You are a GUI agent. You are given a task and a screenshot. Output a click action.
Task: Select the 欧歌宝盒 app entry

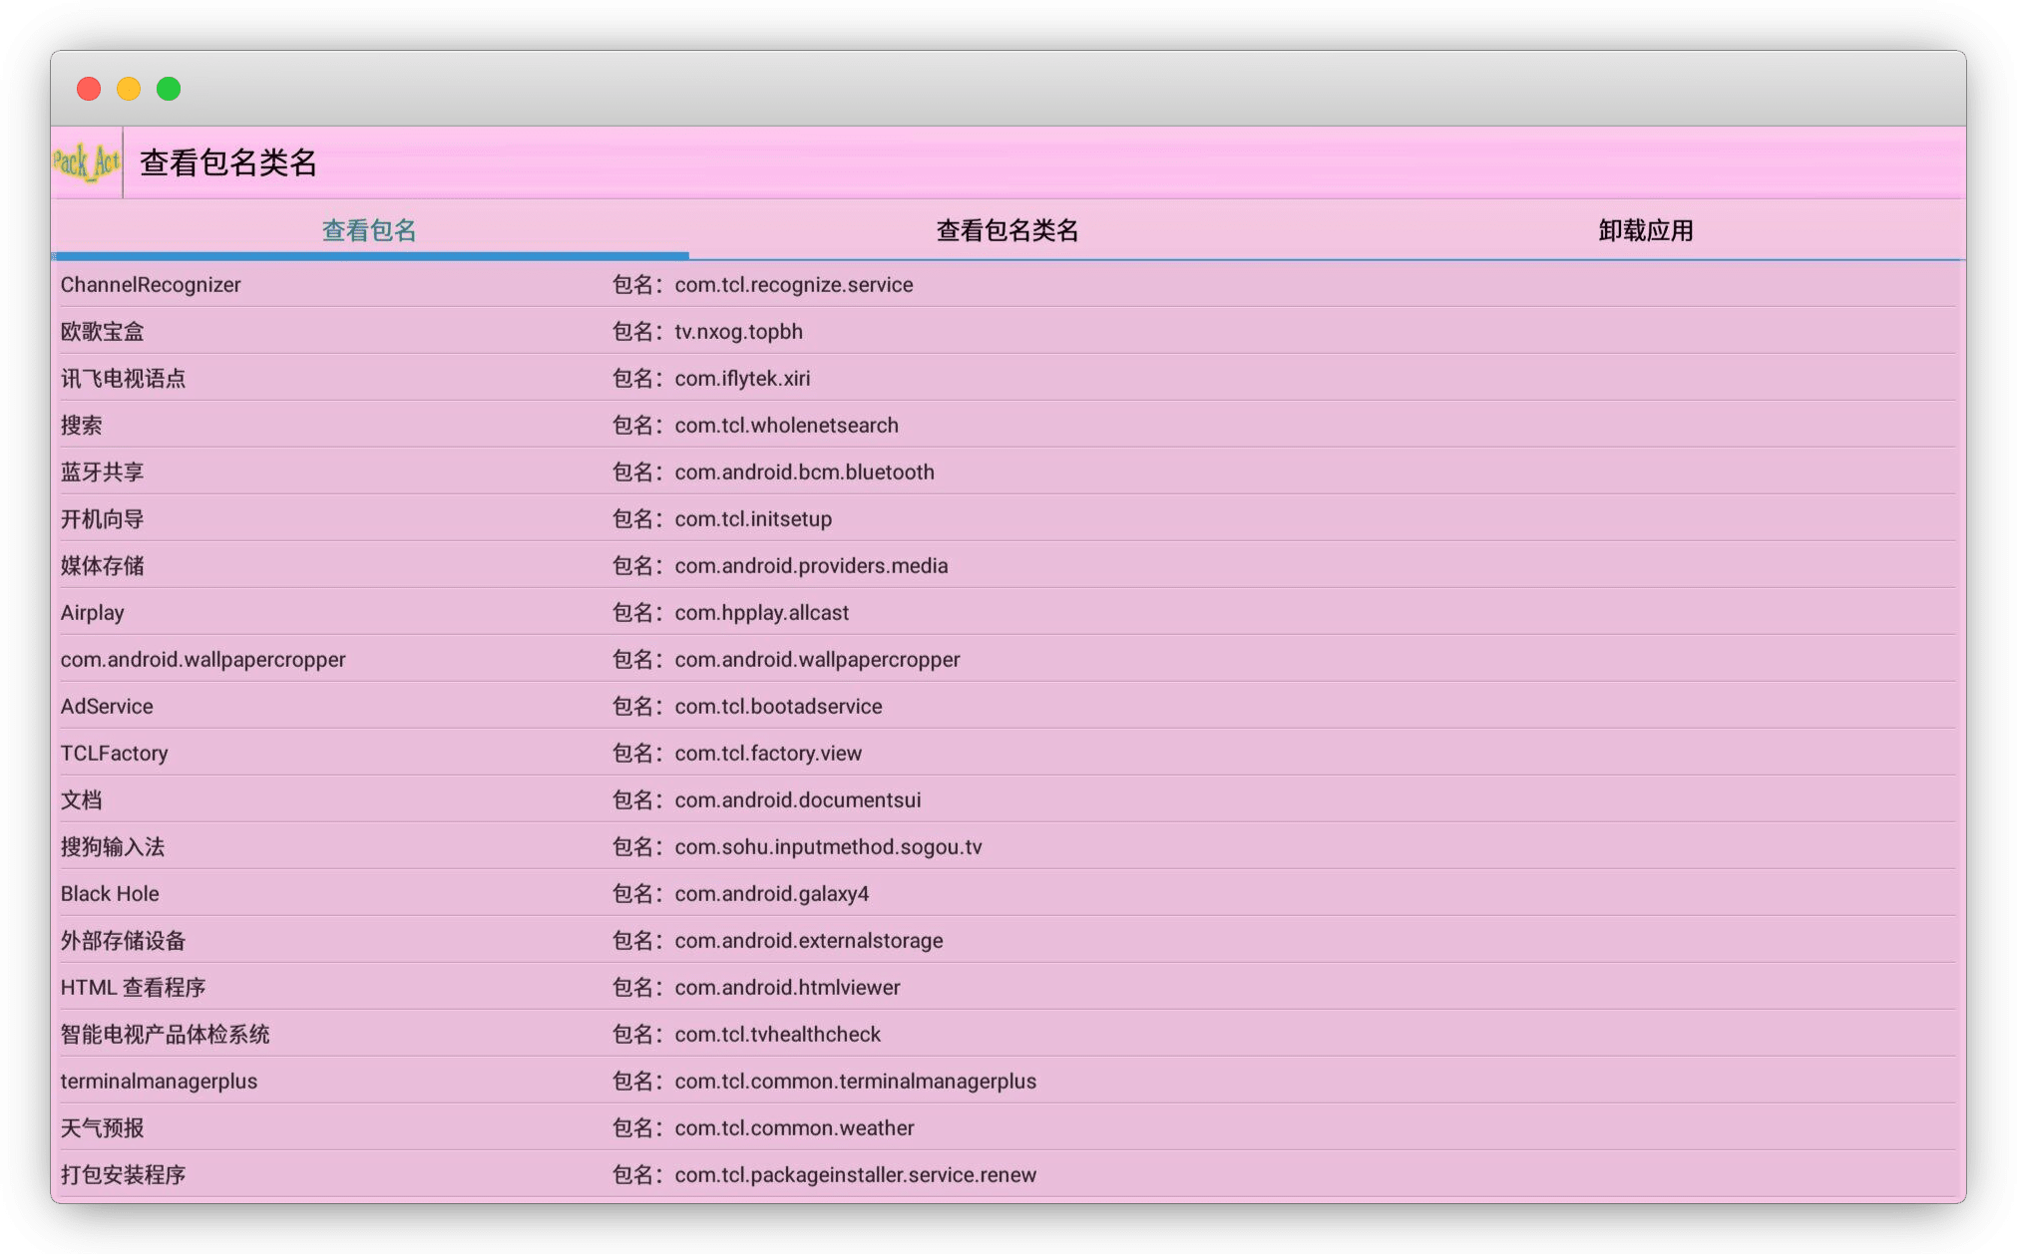(x=103, y=332)
